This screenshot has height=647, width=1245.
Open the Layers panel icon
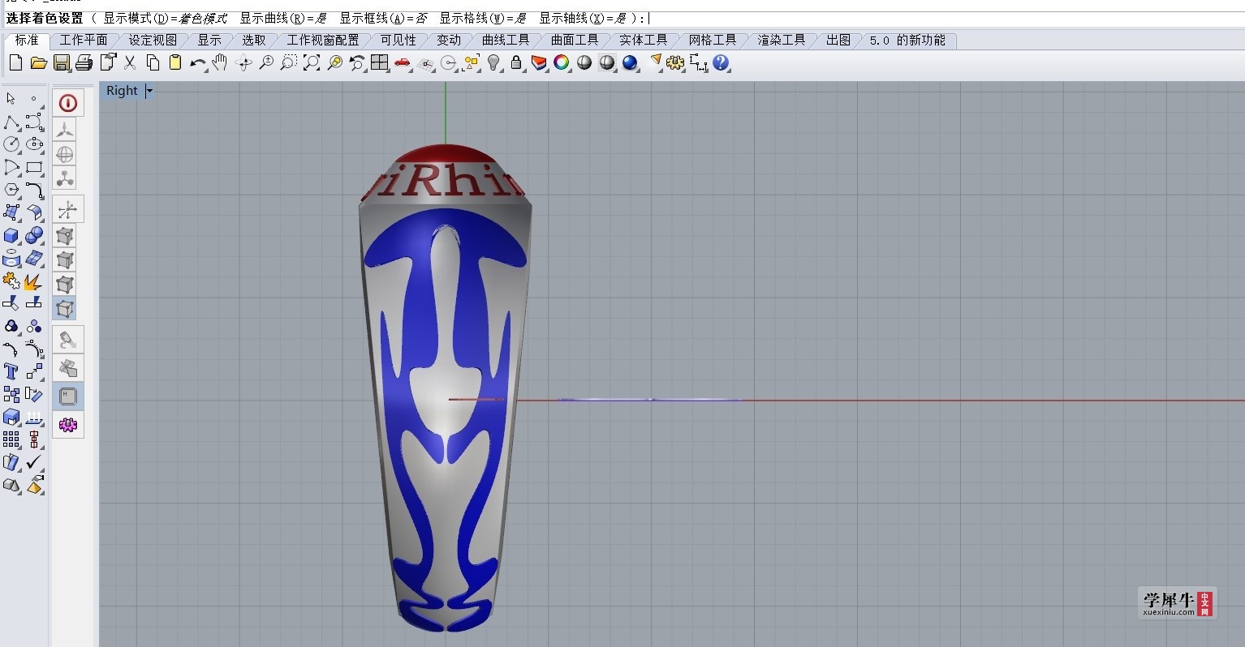[539, 62]
